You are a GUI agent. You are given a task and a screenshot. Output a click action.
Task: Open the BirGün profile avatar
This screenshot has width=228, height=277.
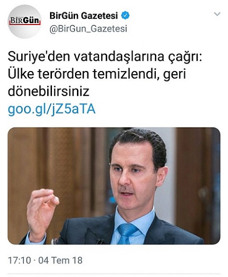click(x=25, y=22)
